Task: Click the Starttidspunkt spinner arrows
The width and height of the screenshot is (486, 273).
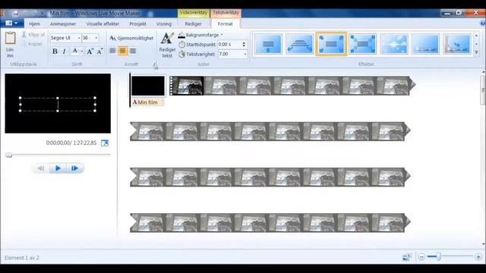Action: pos(244,44)
